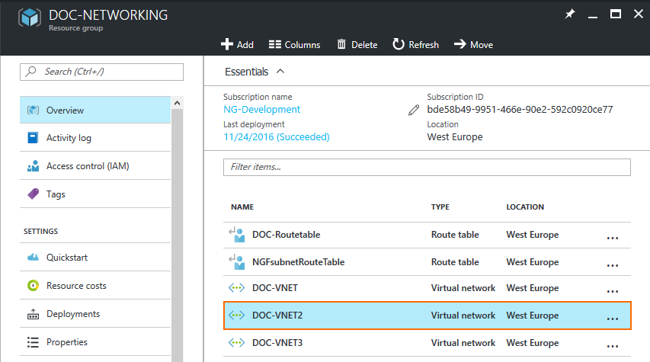The width and height of the screenshot is (650, 362).
Task: Open Deployments in the sidebar
Action: 95,314
